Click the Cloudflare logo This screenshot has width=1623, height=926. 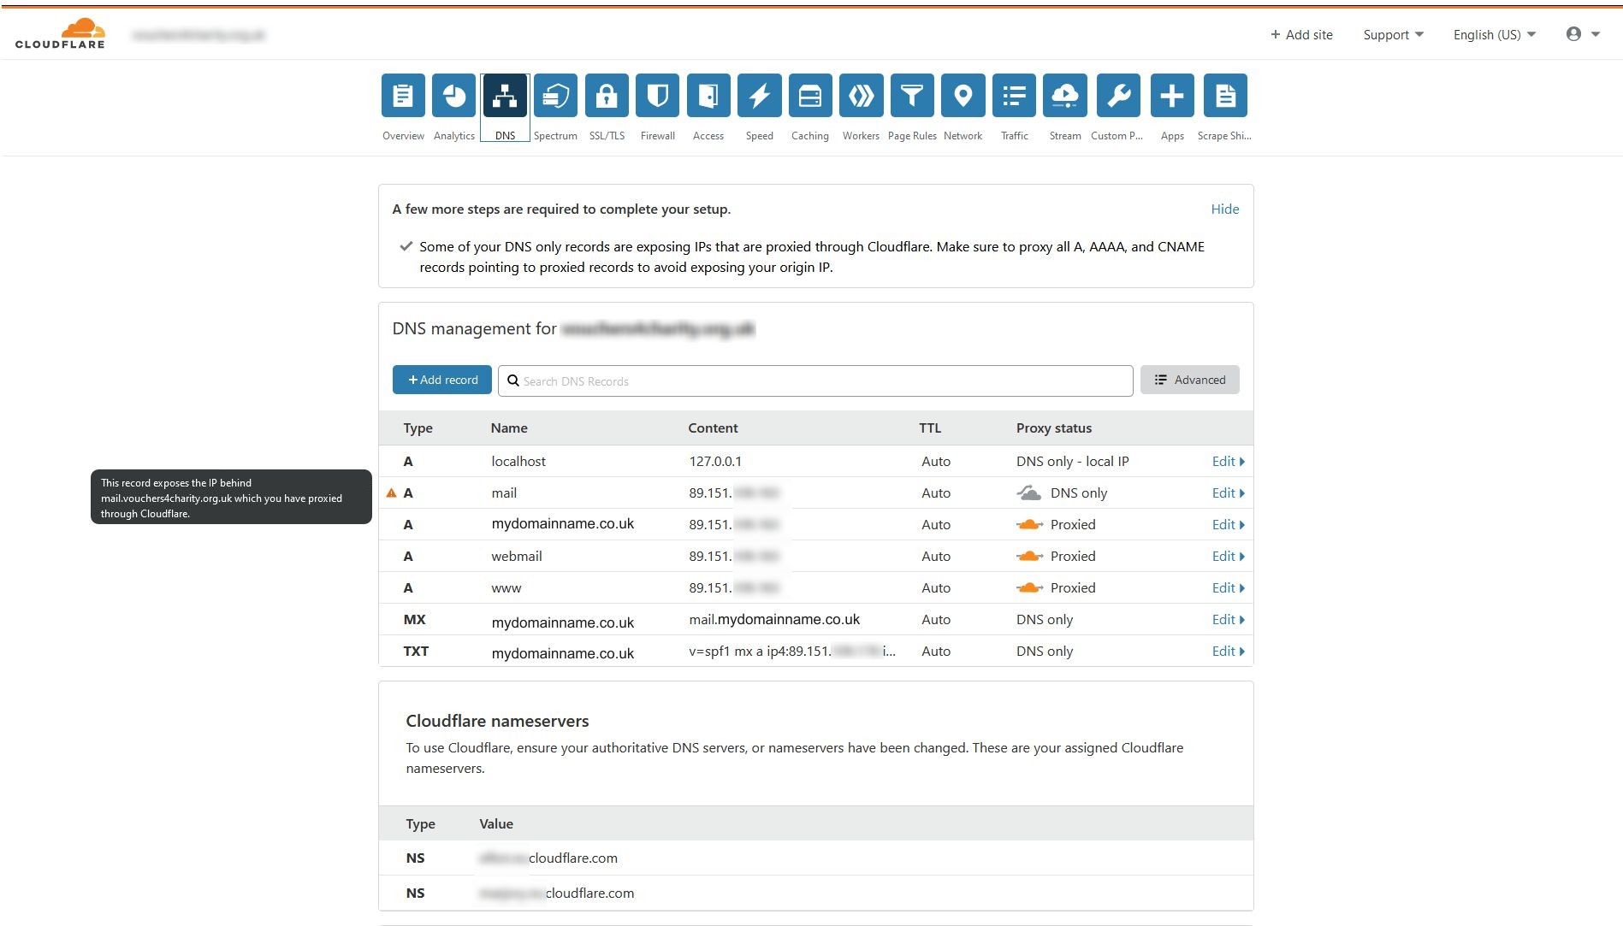[x=60, y=33]
